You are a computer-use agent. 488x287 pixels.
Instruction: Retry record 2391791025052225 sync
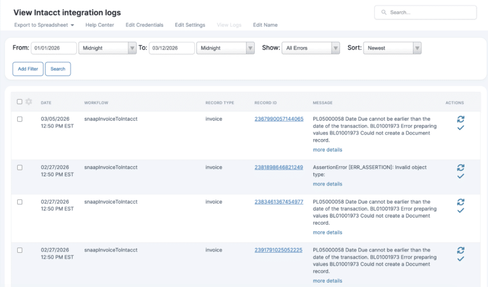(x=461, y=250)
